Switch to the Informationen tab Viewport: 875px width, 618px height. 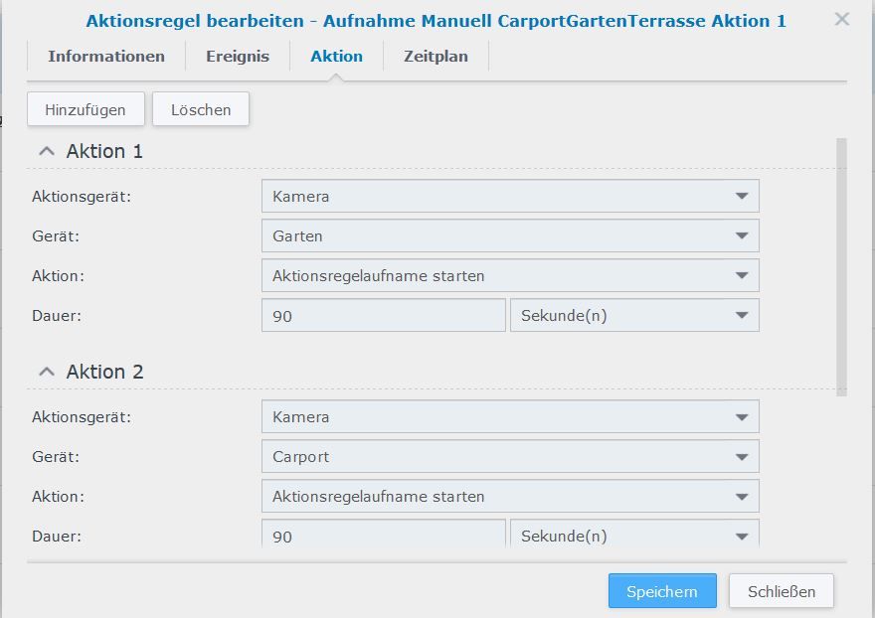coord(106,57)
